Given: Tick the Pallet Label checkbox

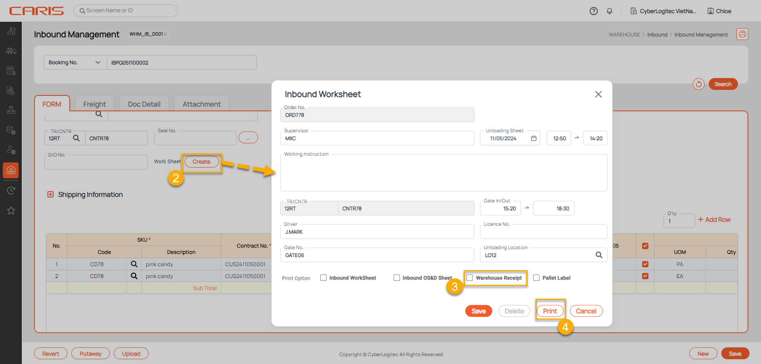Looking at the screenshot, I should click(x=536, y=278).
